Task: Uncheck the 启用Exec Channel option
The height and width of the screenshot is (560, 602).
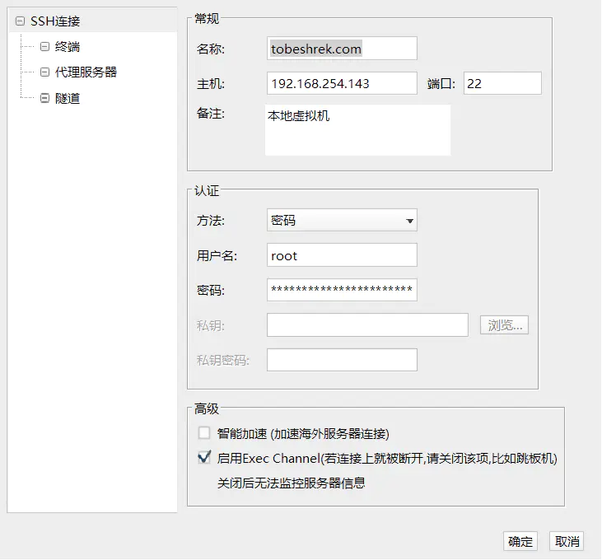Action: point(204,458)
